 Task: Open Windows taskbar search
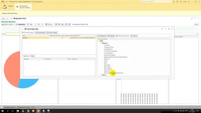8,111
